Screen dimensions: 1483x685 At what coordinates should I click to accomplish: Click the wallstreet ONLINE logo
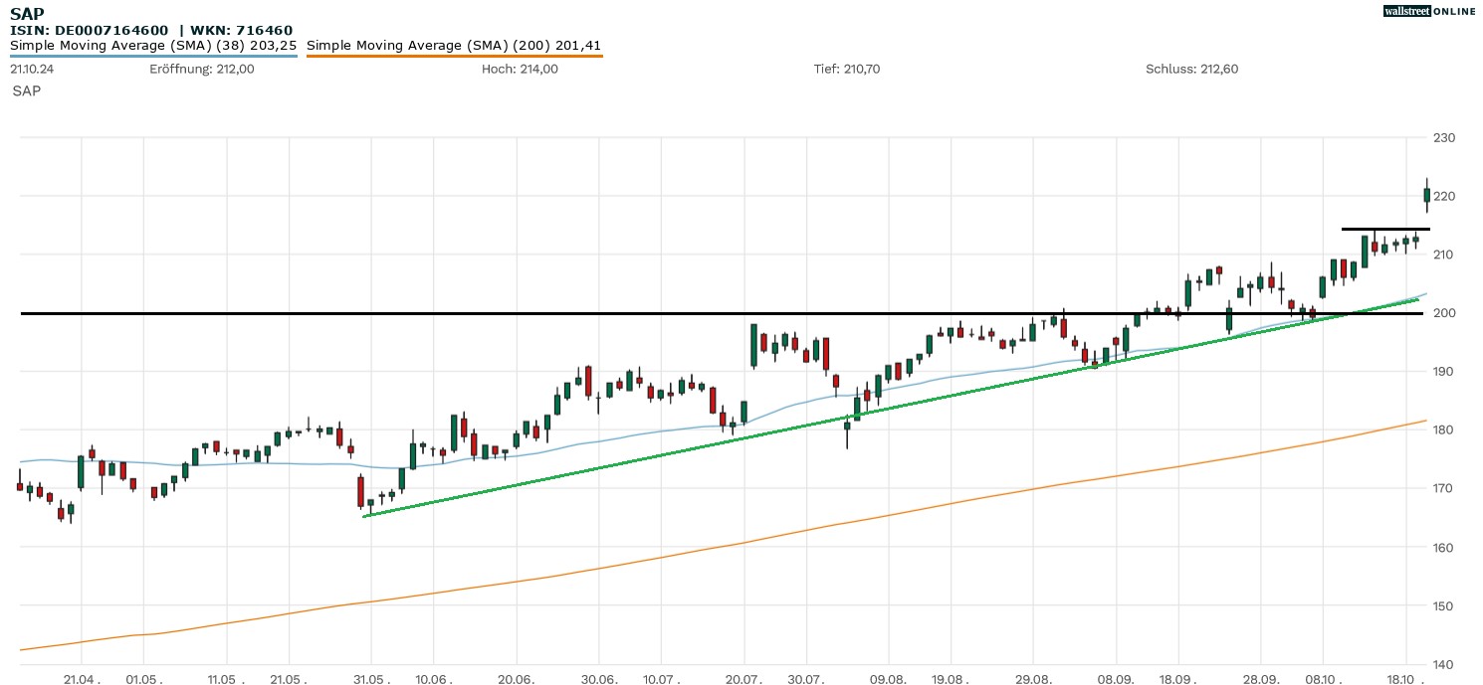pos(1429,11)
